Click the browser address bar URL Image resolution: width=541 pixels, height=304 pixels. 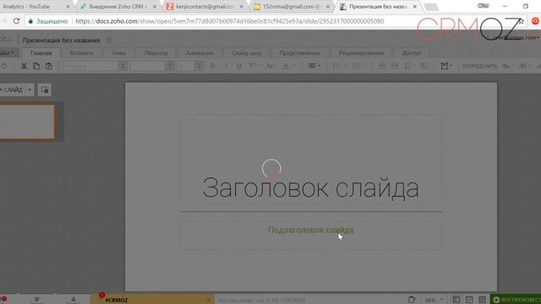tap(229, 21)
